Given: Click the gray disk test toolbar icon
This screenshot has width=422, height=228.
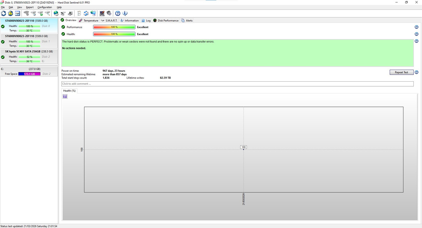Looking at the screenshot, I should (26, 13).
